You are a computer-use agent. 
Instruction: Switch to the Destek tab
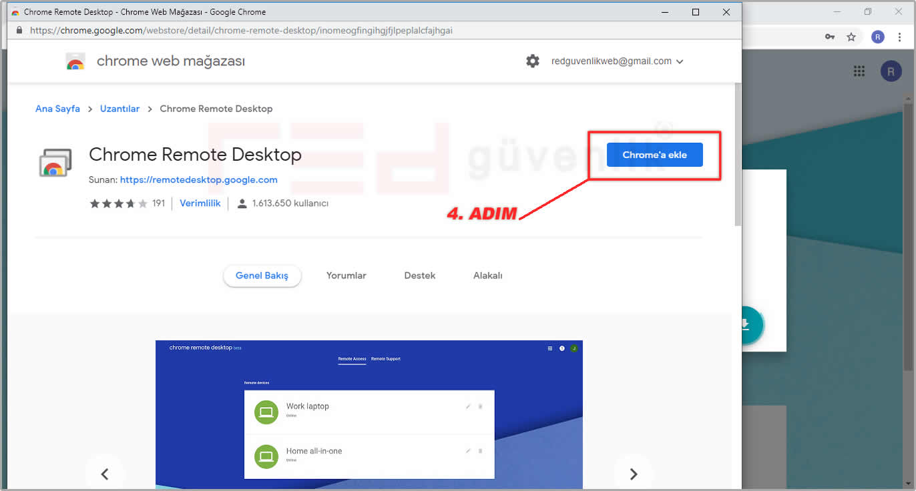click(419, 276)
